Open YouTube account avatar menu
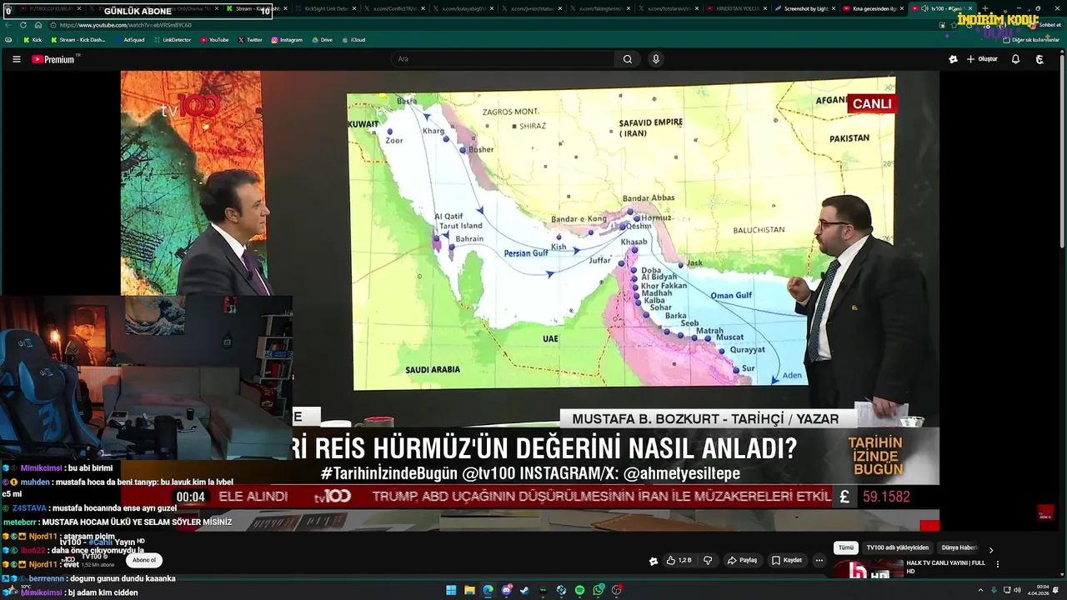1067x600 pixels. (x=1039, y=59)
